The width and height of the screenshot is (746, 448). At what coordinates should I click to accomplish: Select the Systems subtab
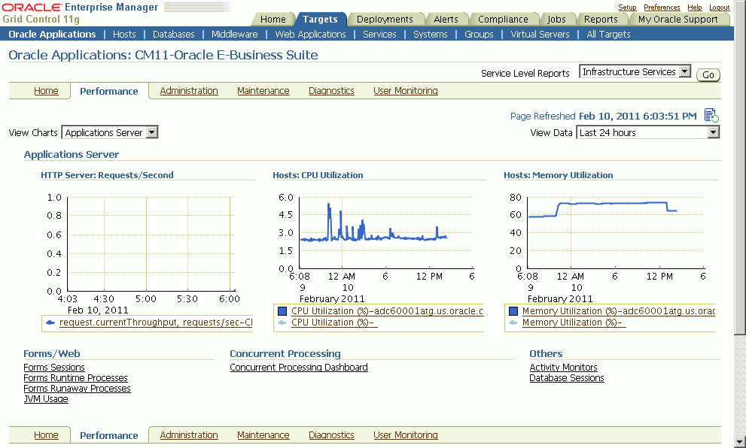431,35
